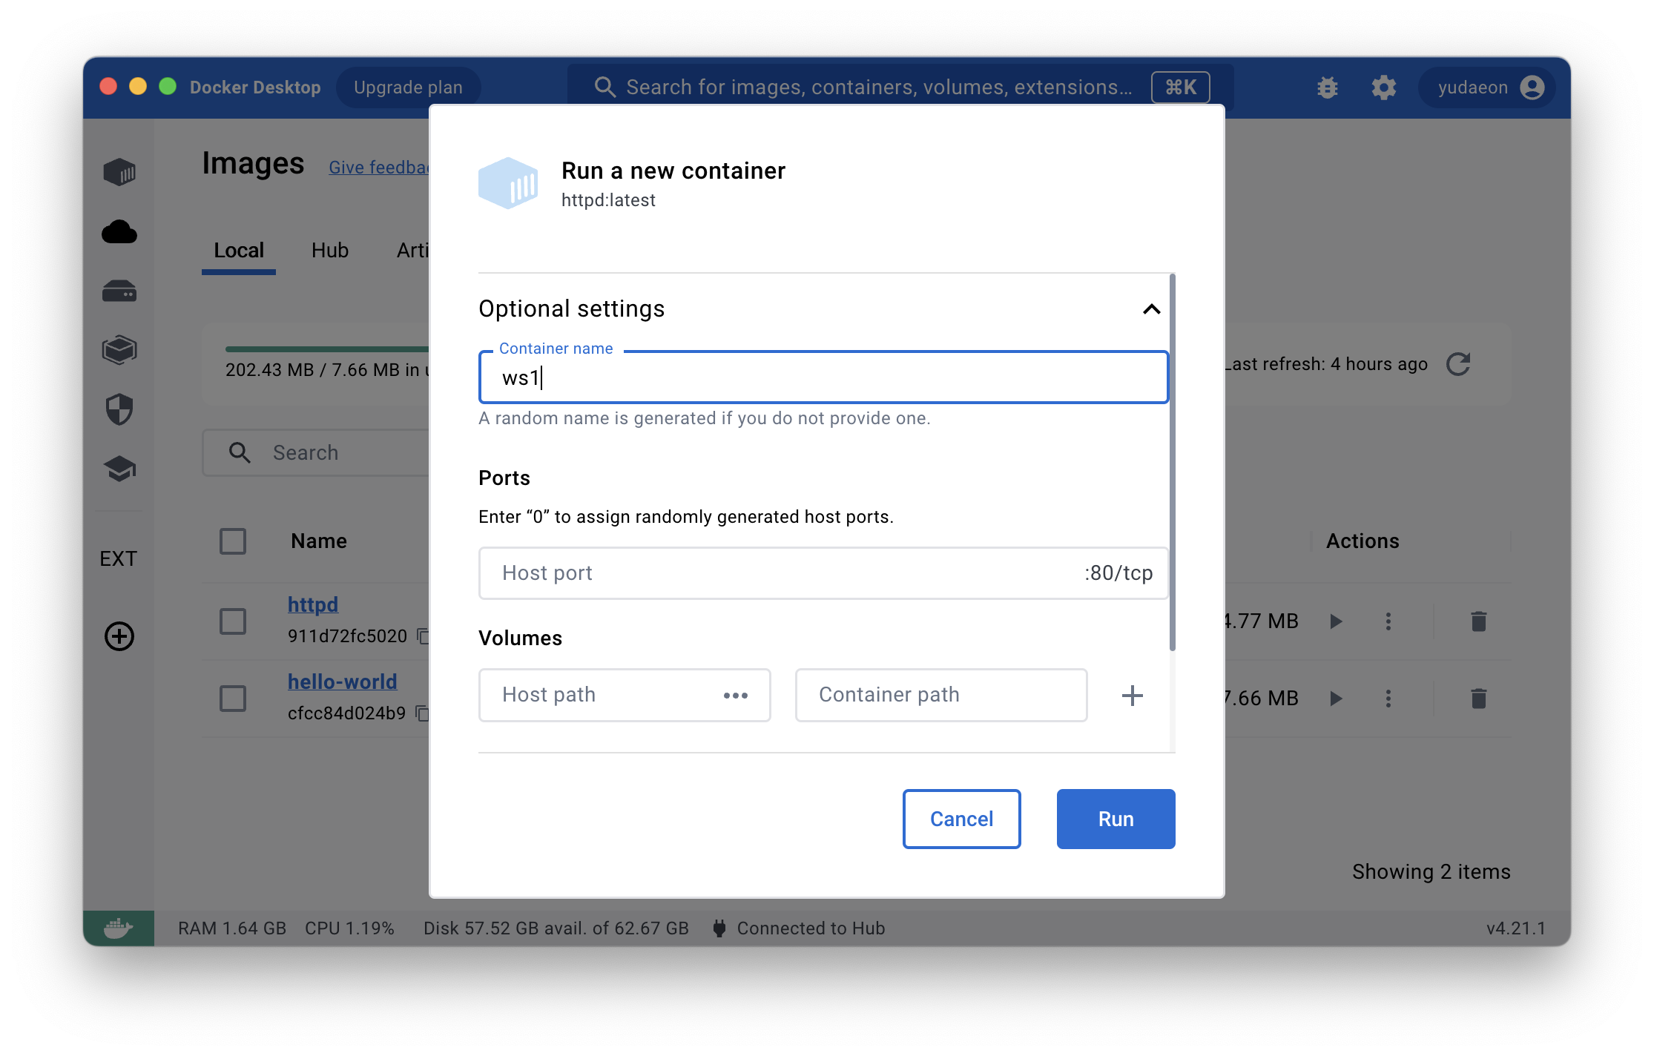
Task: Open Volumes drive icon in sidebar
Action: tap(119, 291)
